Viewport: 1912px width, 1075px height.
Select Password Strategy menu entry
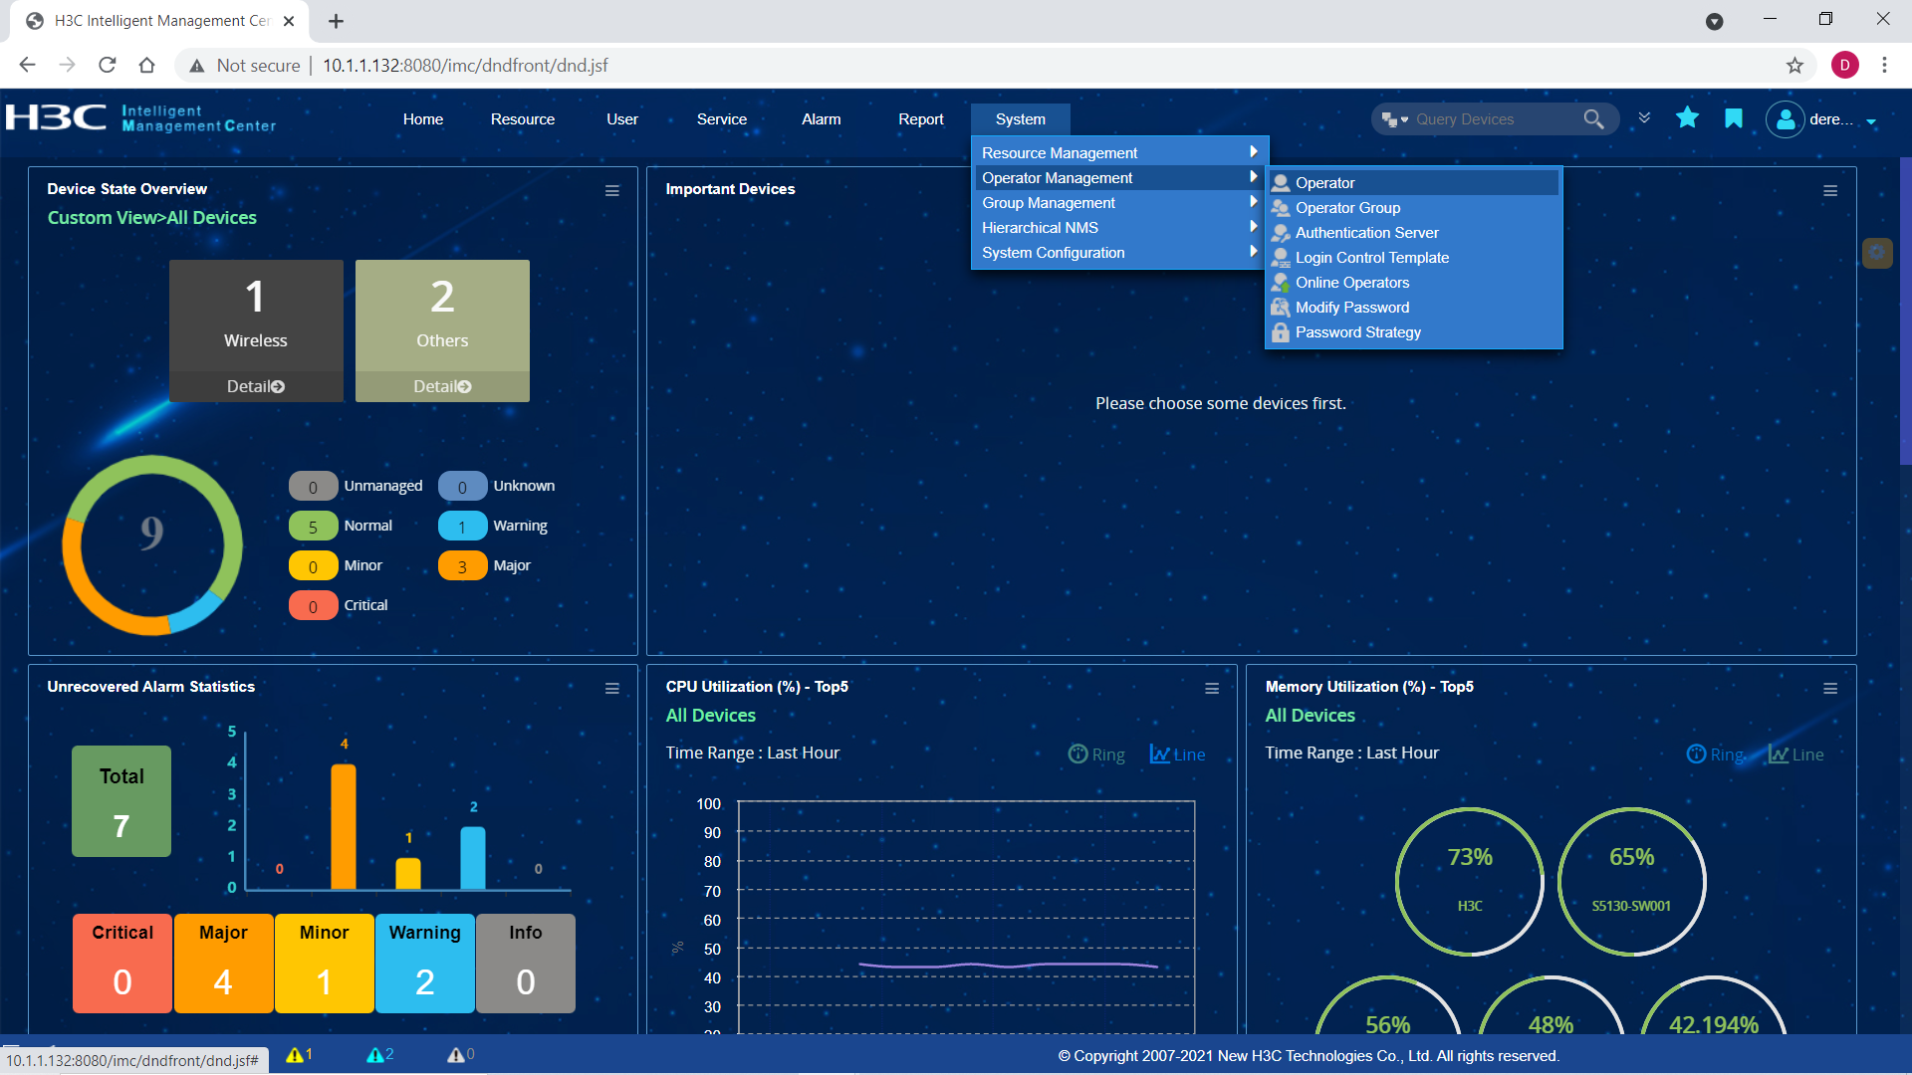(1414, 332)
